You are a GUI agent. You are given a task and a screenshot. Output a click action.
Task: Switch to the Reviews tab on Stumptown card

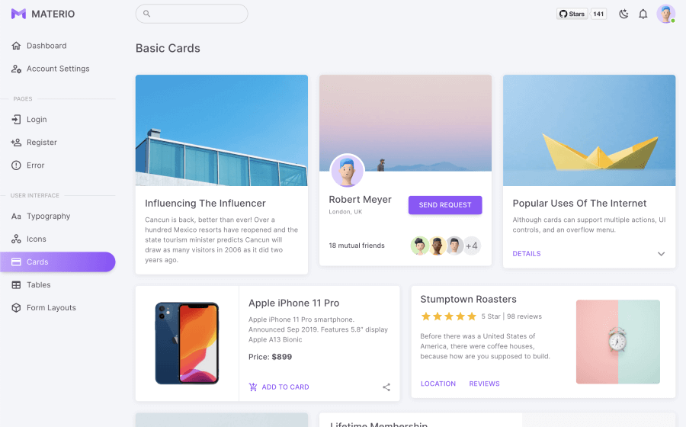[x=484, y=384]
